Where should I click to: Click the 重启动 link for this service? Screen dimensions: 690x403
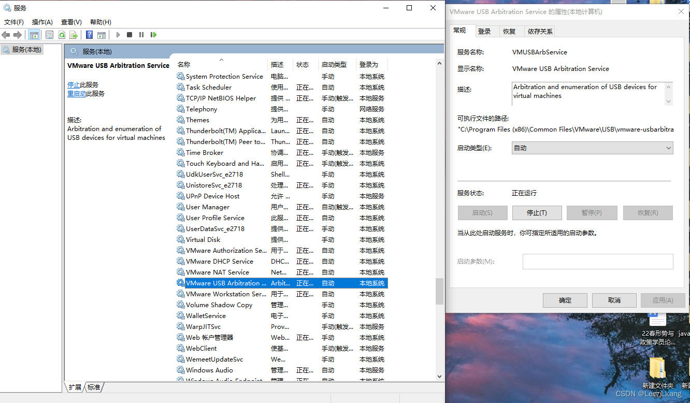coord(77,94)
